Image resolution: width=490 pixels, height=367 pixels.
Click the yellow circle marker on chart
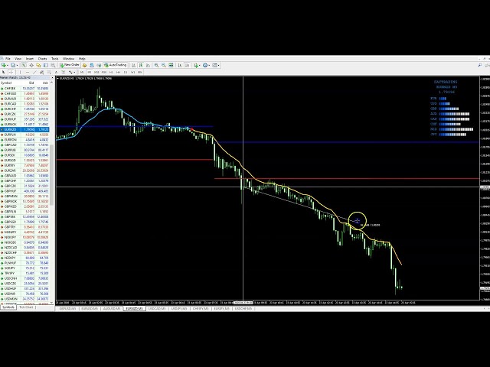point(357,221)
